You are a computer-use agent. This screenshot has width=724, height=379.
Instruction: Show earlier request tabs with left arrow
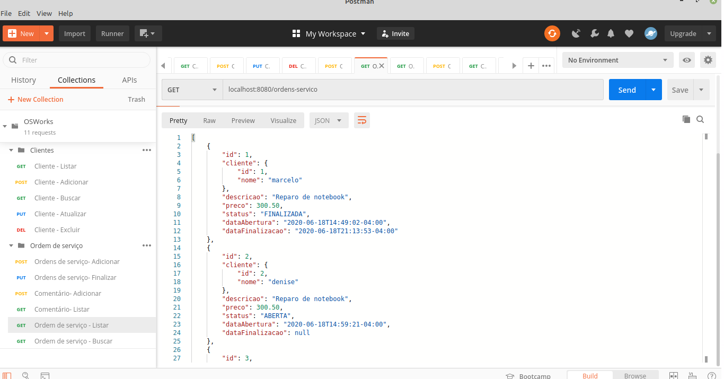[163, 66]
